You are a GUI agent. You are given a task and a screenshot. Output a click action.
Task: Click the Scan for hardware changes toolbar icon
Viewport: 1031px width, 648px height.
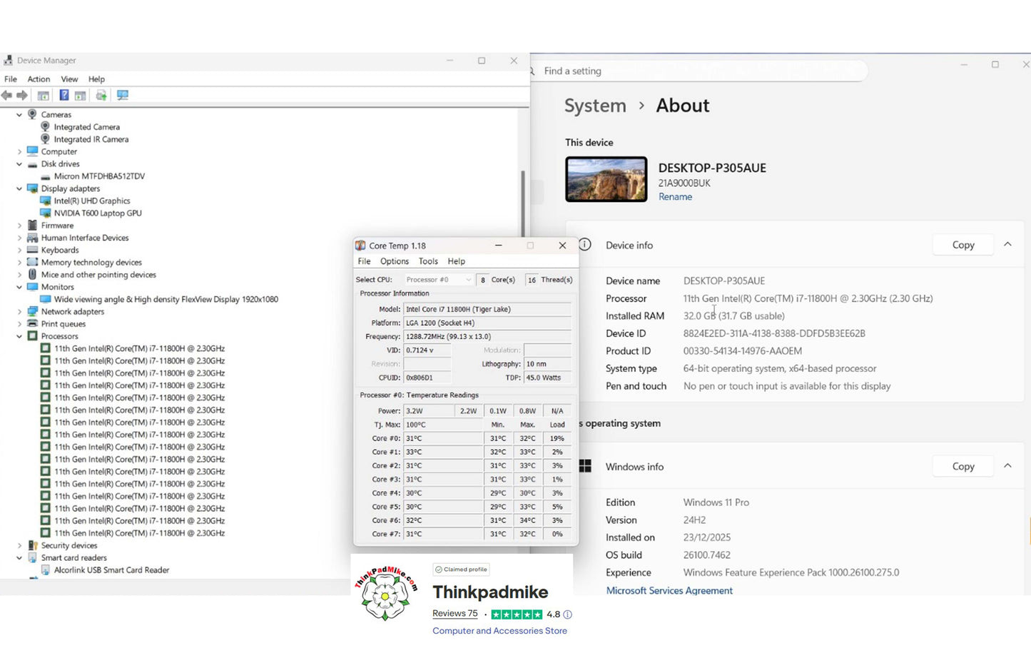click(x=123, y=96)
